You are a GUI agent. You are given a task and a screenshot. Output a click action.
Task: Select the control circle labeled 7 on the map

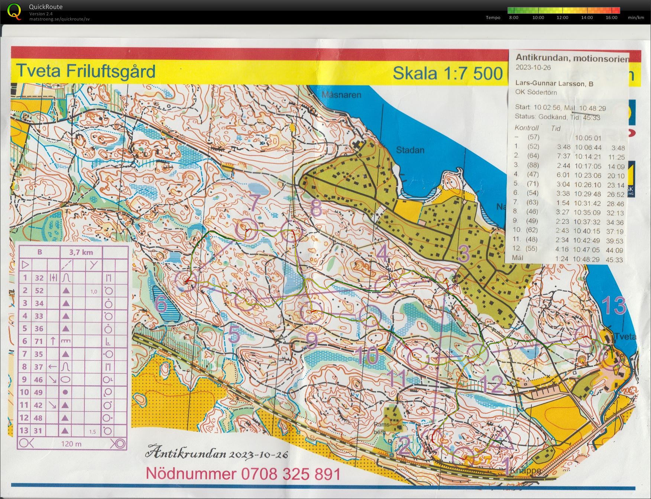[247, 229]
